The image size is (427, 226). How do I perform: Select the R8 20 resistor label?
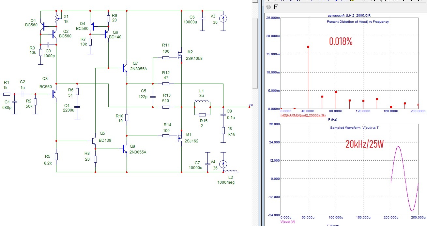tap(87, 156)
